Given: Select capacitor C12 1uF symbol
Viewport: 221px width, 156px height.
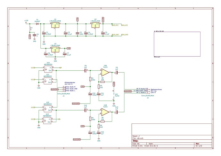Looking at the screenshot, I should click(86, 110).
